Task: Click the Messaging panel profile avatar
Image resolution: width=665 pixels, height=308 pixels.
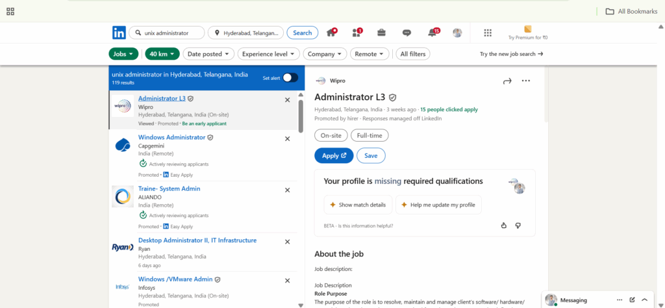Action: click(x=551, y=300)
